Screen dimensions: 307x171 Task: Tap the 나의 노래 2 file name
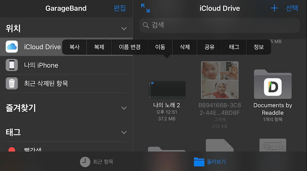click(166, 105)
